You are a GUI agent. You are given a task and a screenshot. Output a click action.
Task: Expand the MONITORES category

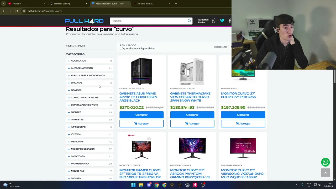[90, 156]
